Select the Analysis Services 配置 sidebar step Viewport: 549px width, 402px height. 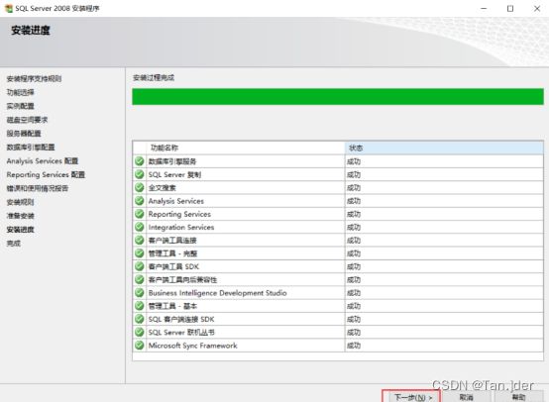43,161
